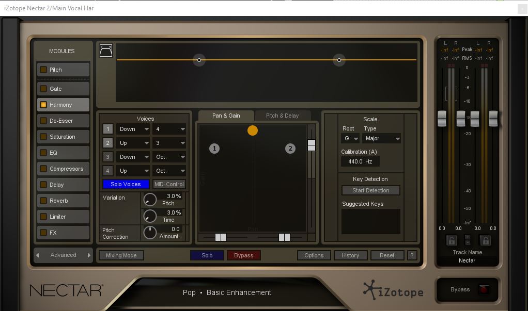Image resolution: width=528 pixels, height=311 pixels.
Task: Click the Pitch Correction Amount knob
Action: (x=150, y=232)
